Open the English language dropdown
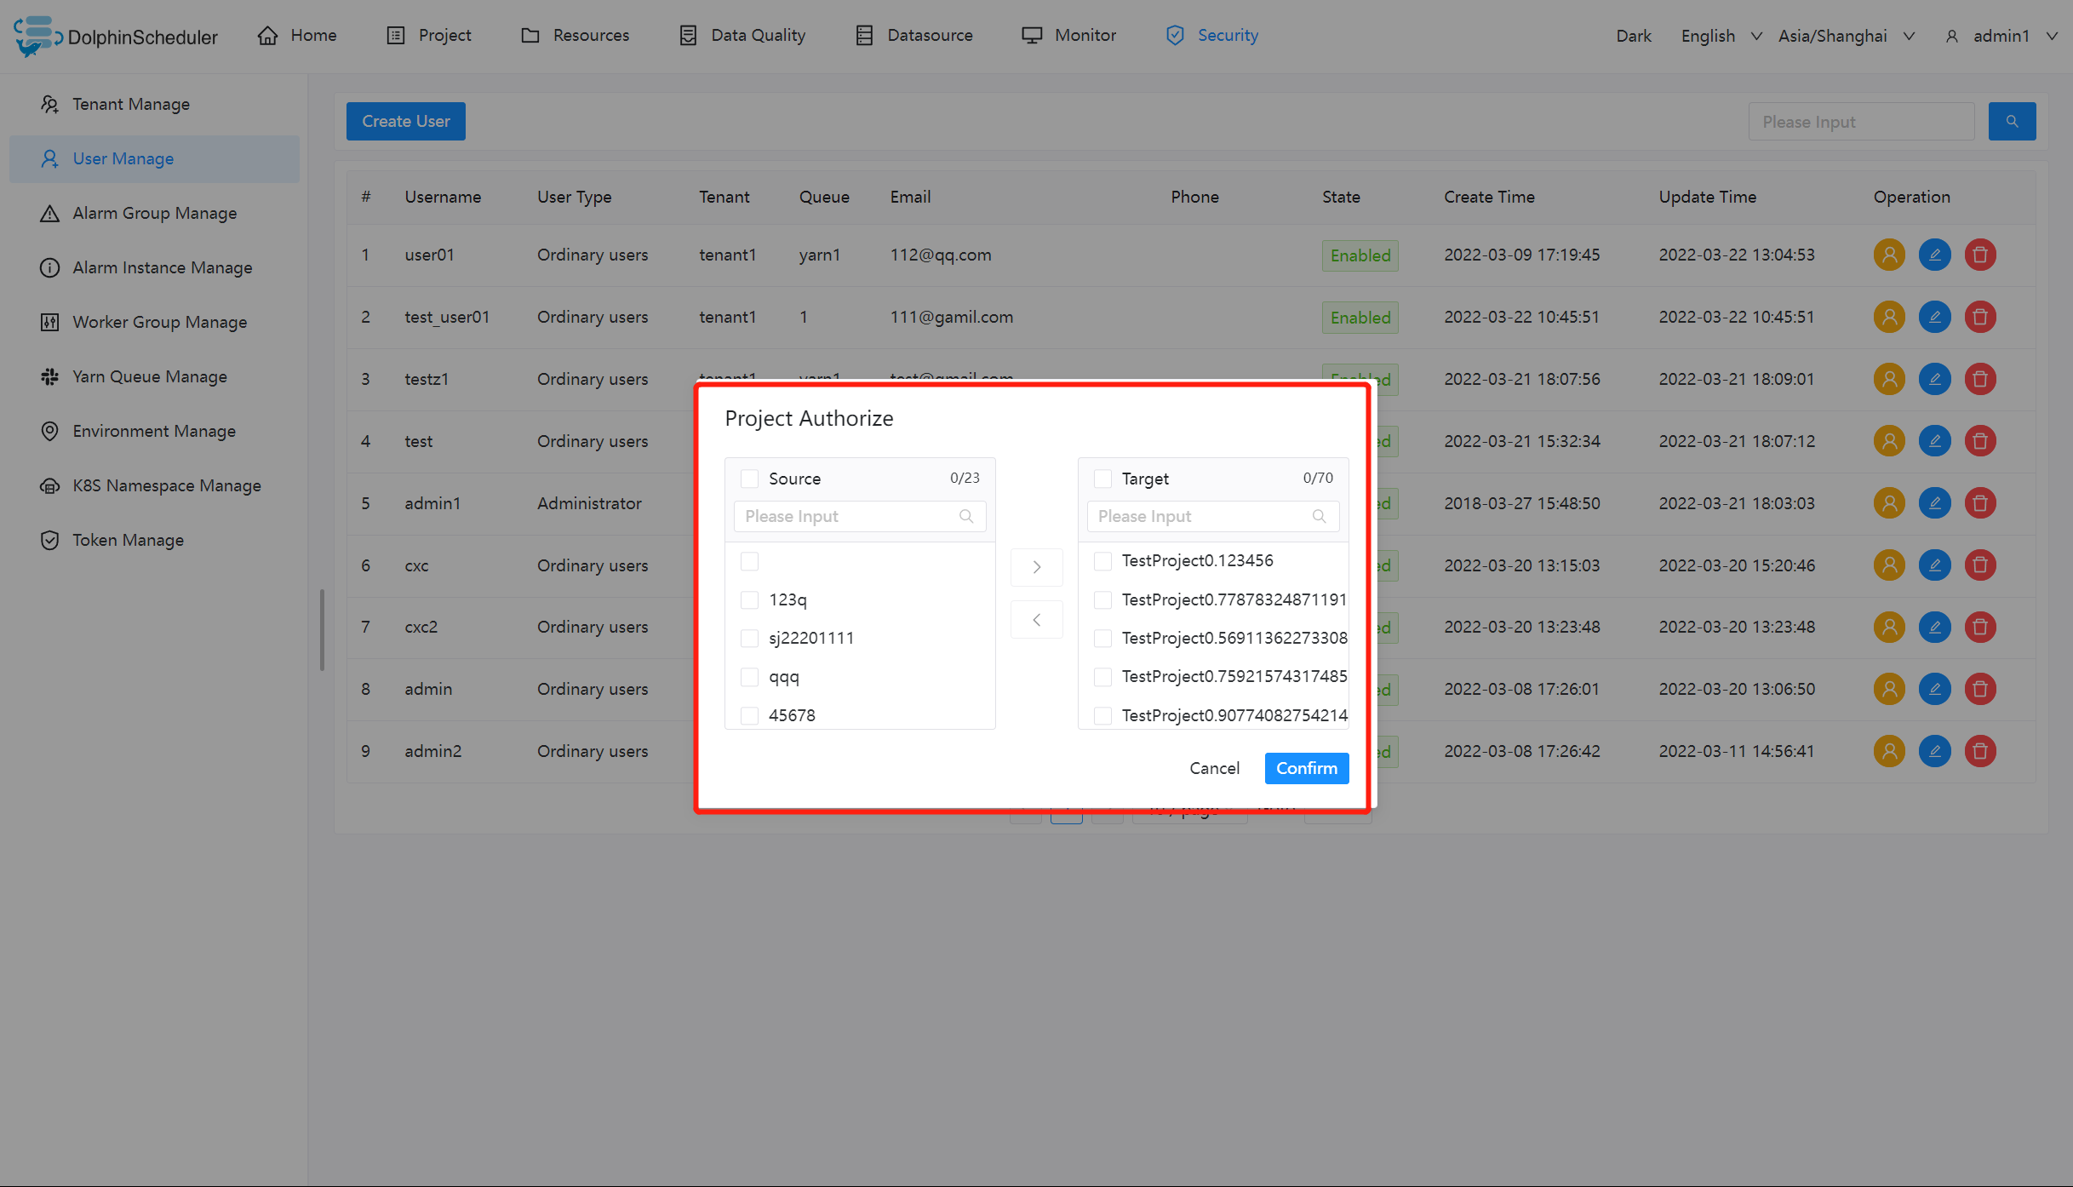Screen dimensions: 2073x1187 point(1719,35)
